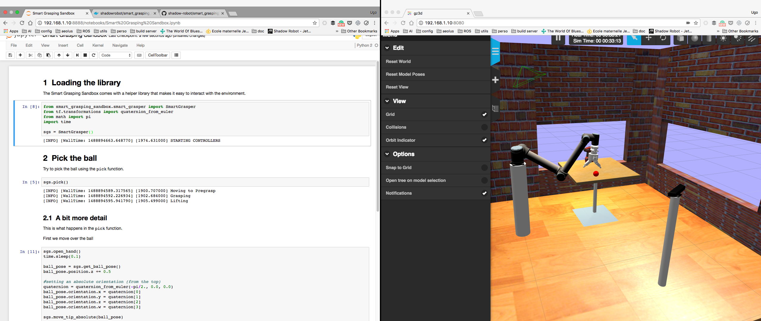This screenshot has height=321, width=761.
Task: Collapse the Edit section in gz3d menu
Action: tap(435, 48)
